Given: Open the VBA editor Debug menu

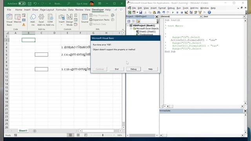Looking at the screenshot, I should coord(171,8).
